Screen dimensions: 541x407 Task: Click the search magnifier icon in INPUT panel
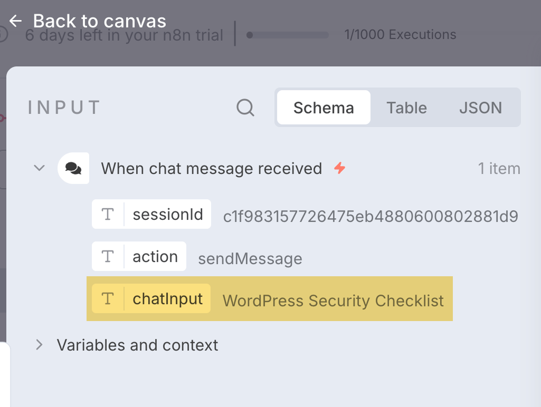[x=245, y=108]
